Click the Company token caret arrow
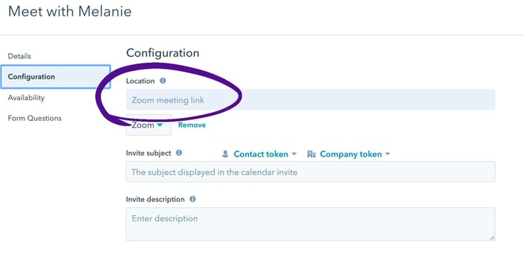This screenshot has height=267, width=523. pos(388,154)
